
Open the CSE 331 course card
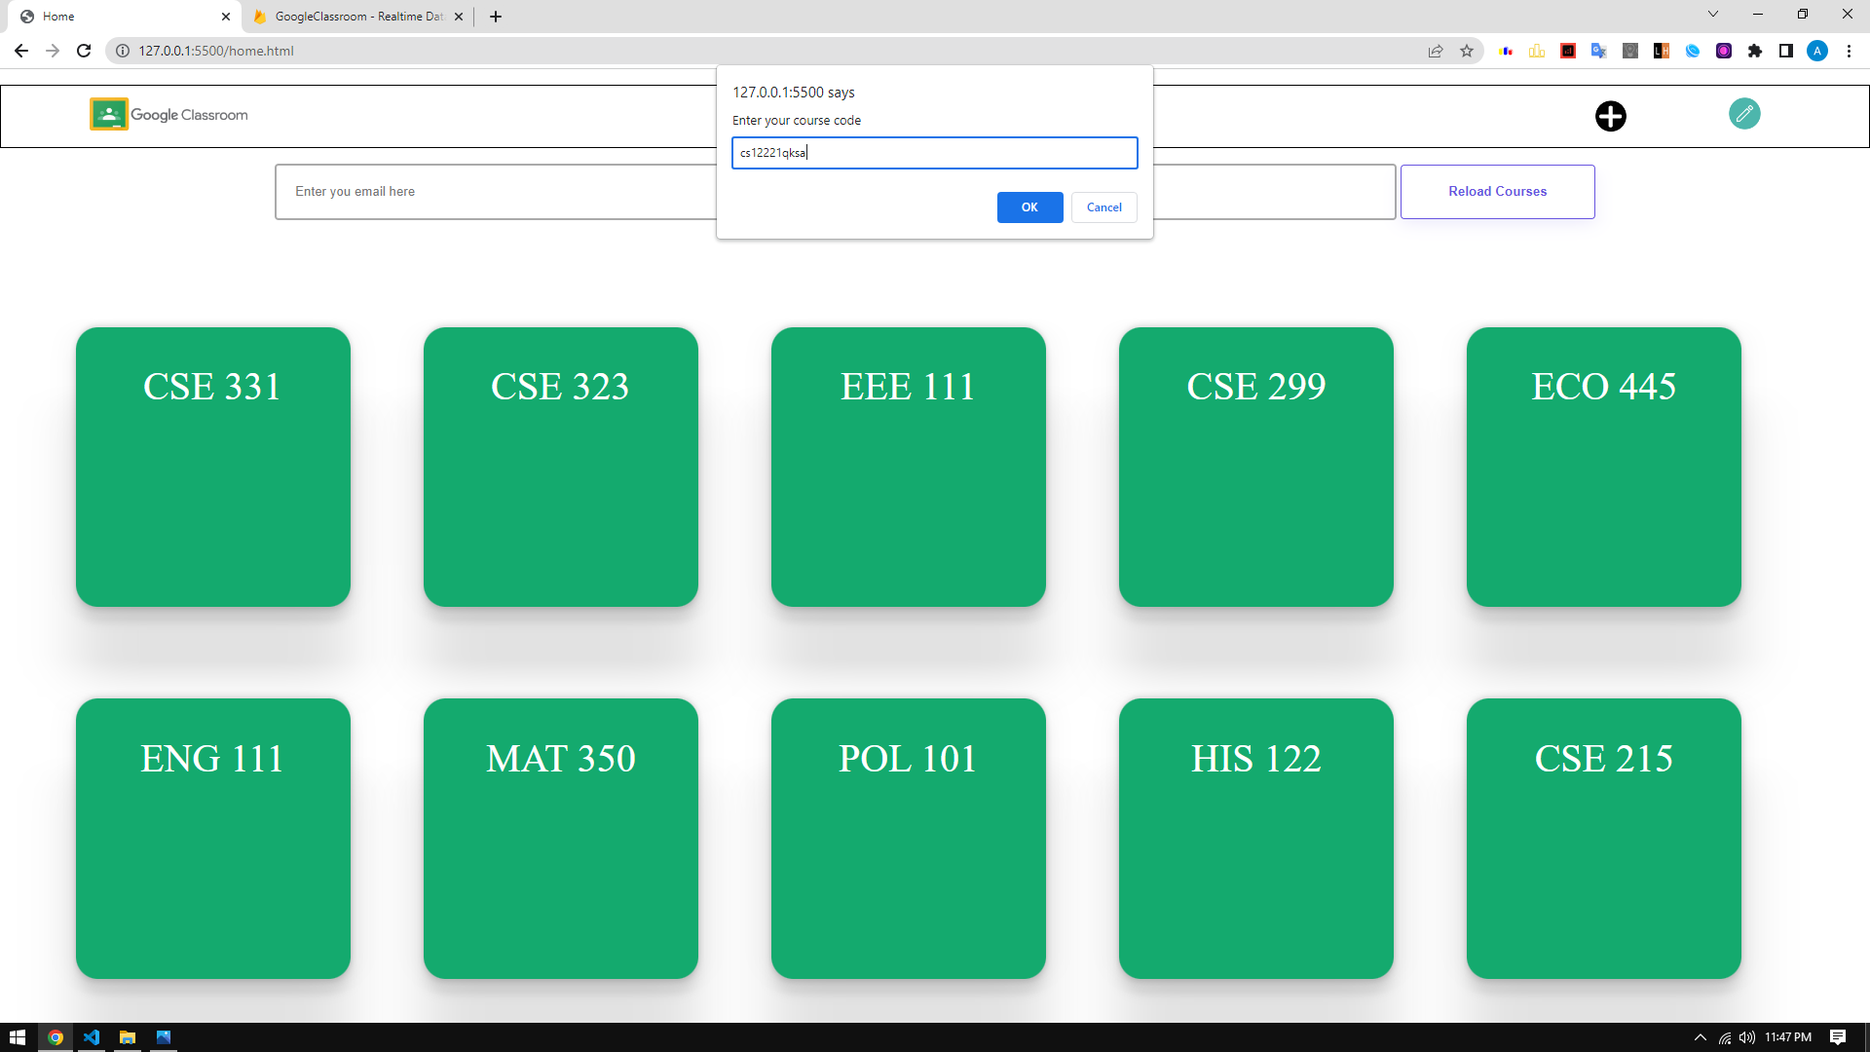(212, 466)
